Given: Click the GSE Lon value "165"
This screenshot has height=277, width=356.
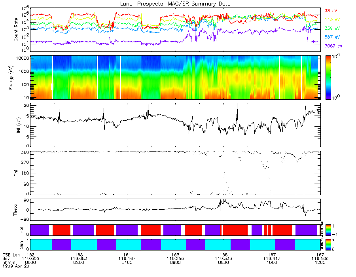Looking at the screenshot, I should pyautogui.click(x=175, y=255).
